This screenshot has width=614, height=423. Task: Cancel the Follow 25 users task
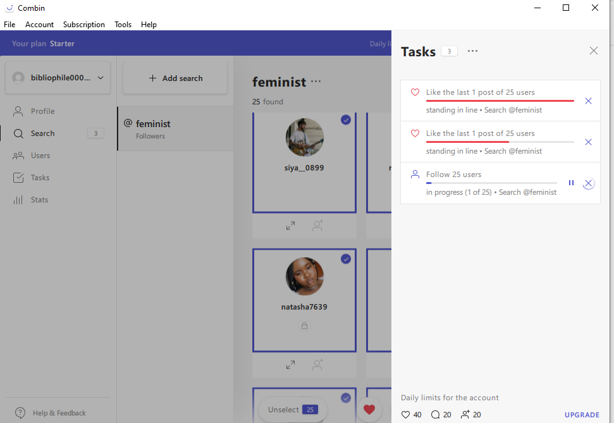point(588,183)
